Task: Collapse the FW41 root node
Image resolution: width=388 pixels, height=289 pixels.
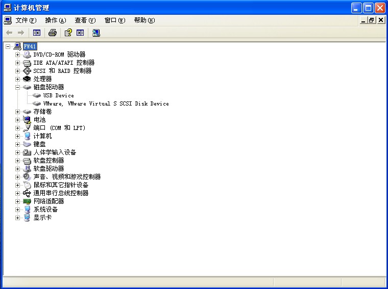Action: [8, 46]
